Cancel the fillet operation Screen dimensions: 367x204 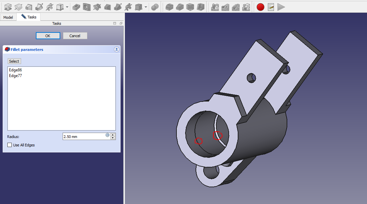(75, 36)
